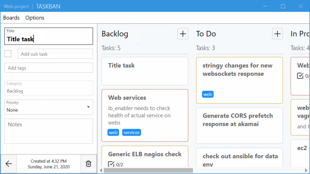
Task: Click the 'Created at 4:32 PM' text
Action: pyautogui.click(x=49, y=161)
